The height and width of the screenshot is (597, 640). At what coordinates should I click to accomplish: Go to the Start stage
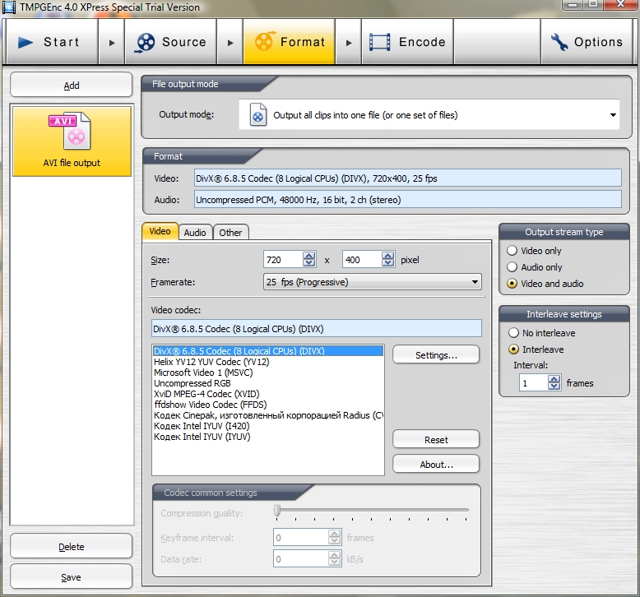click(51, 42)
